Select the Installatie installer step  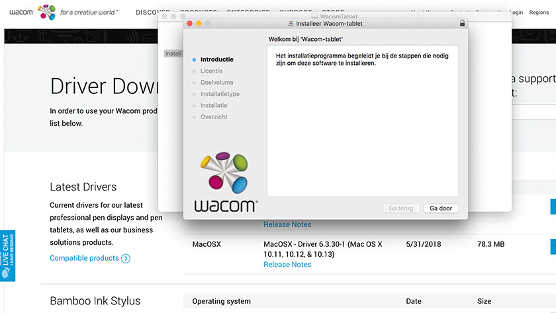point(214,105)
